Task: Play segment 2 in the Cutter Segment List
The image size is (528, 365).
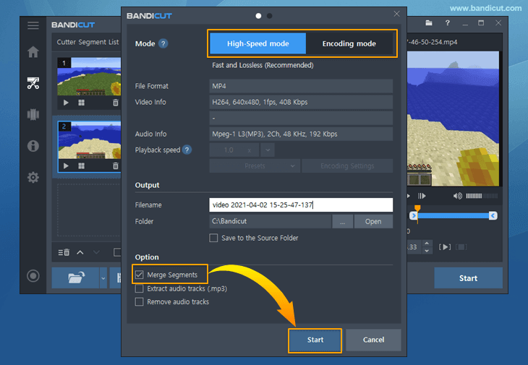Action: [66, 166]
